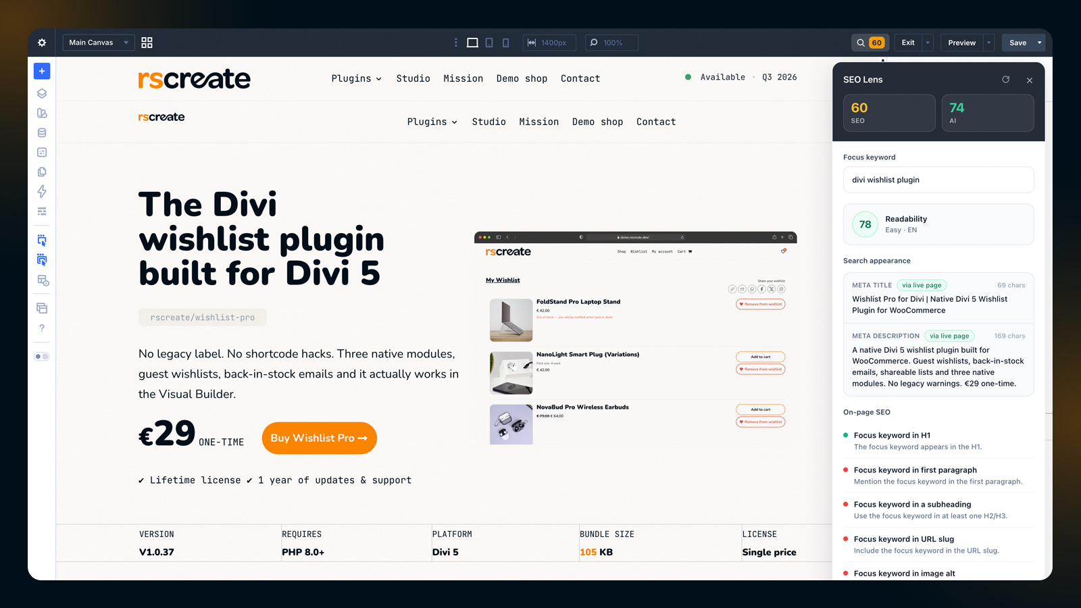Select 'Focus keyword in a subheading' check

pyautogui.click(x=938, y=510)
